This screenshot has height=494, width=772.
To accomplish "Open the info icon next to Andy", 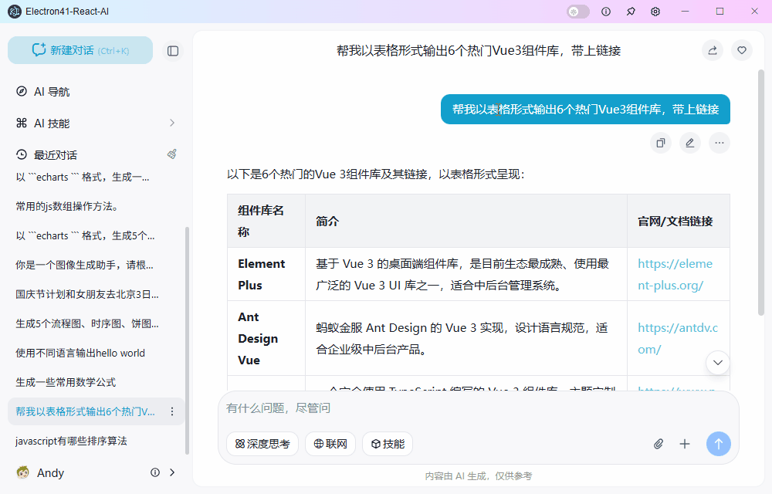I will [x=155, y=472].
